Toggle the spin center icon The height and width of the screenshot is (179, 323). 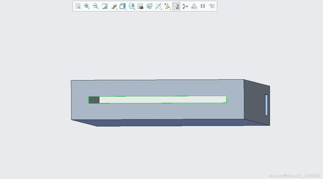[x=185, y=6]
